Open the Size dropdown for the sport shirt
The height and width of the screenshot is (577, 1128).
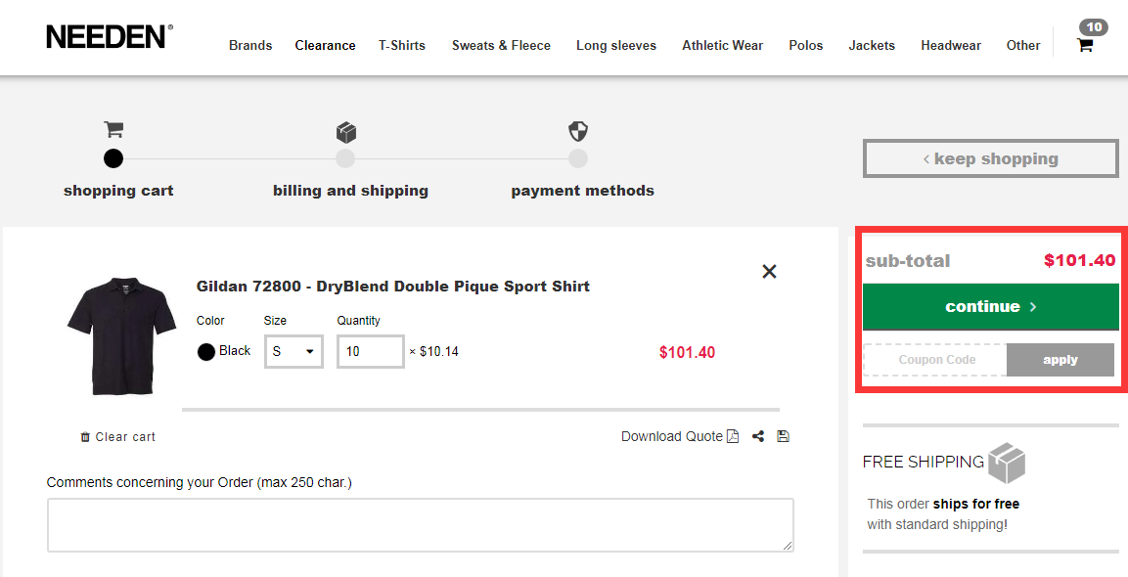coord(293,351)
